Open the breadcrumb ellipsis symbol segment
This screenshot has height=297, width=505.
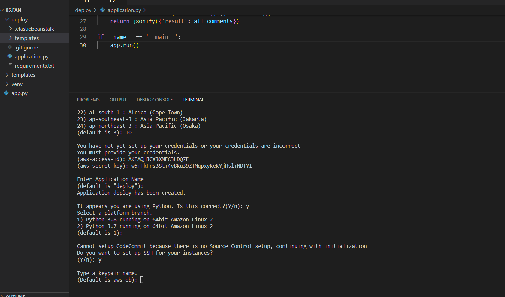click(150, 10)
